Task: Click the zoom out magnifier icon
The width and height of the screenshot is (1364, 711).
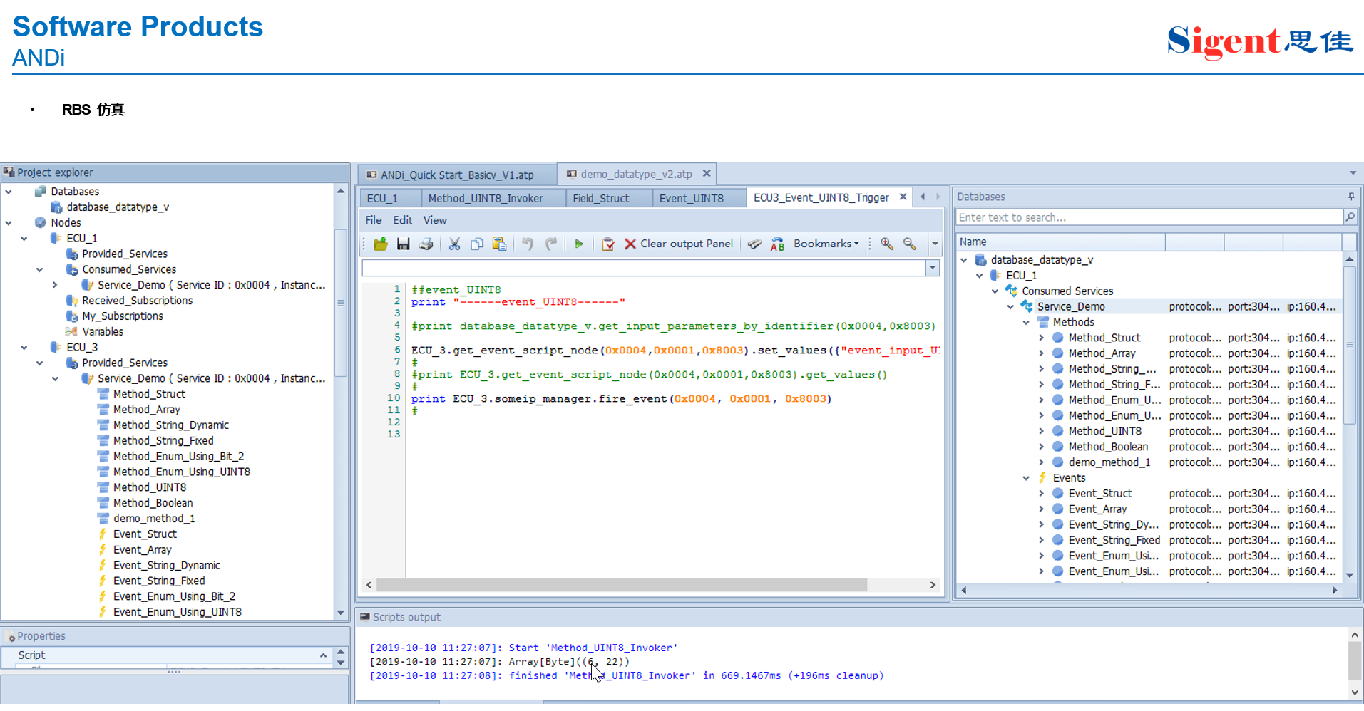Action: click(x=910, y=244)
